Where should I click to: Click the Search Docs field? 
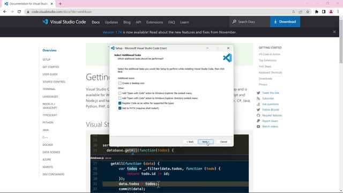[x=250, y=21]
